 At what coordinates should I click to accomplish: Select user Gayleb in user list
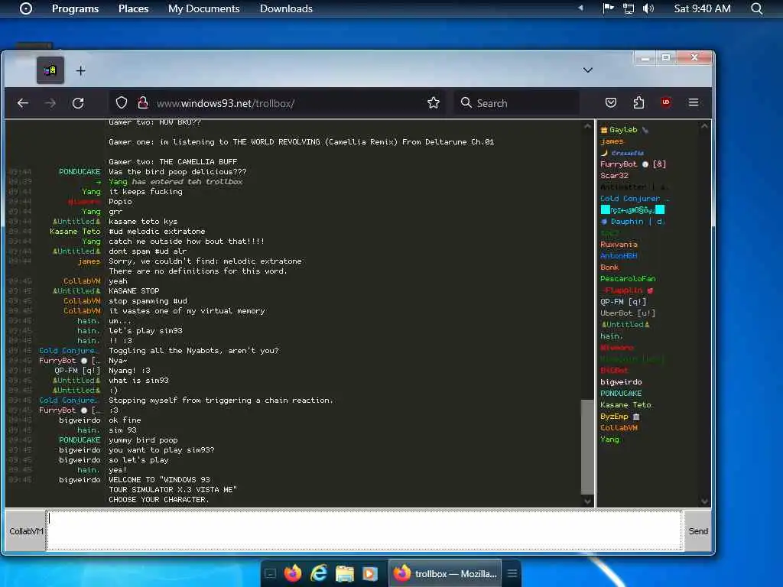point(623,130)
